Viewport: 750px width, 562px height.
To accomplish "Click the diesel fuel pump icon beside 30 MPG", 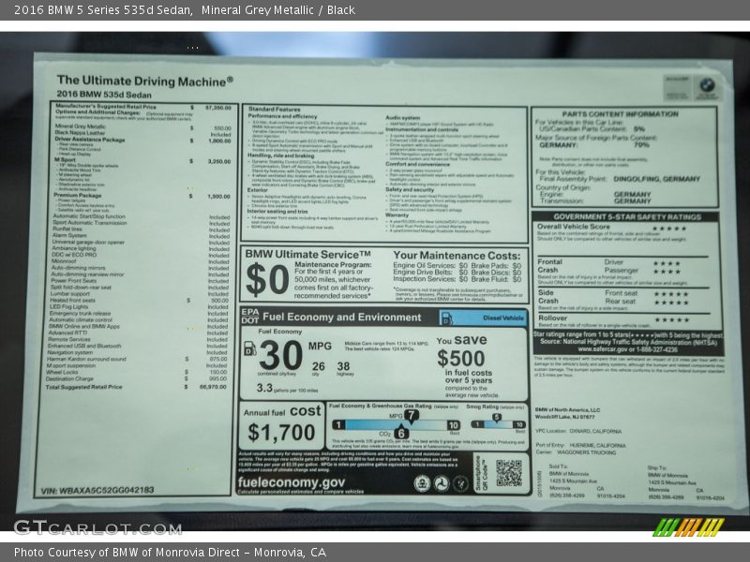I will [250, 348].
